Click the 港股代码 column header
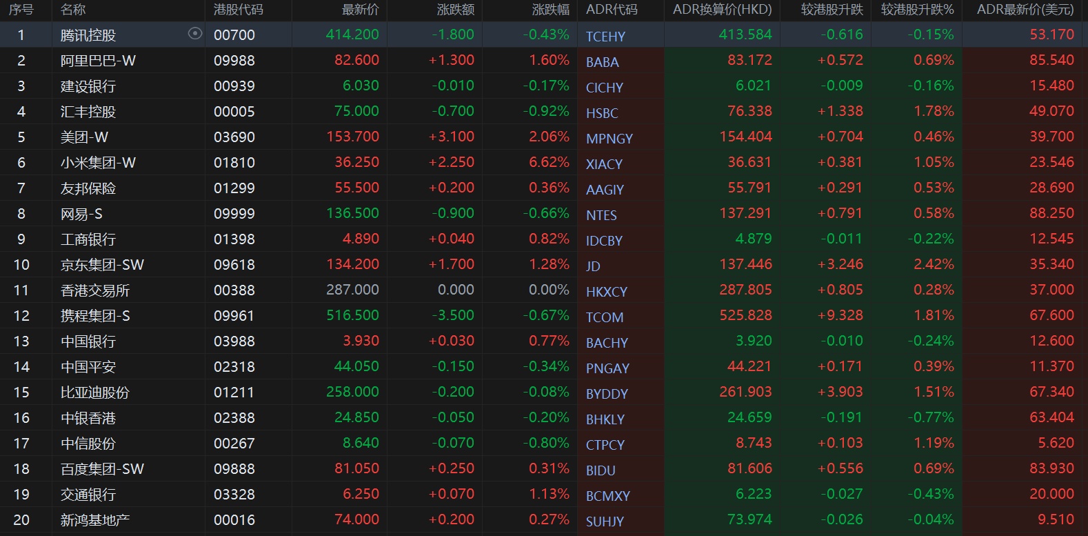This screenshot has width=1088, height=536. 238,10
